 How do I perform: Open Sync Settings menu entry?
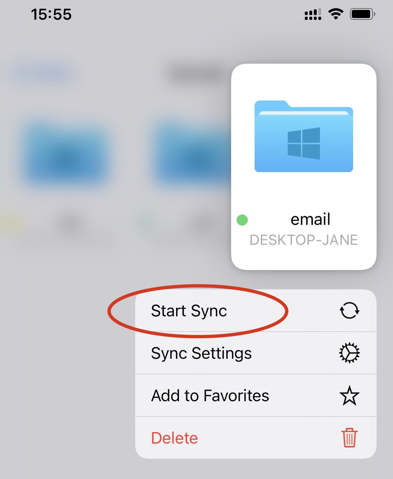point(256,353)
